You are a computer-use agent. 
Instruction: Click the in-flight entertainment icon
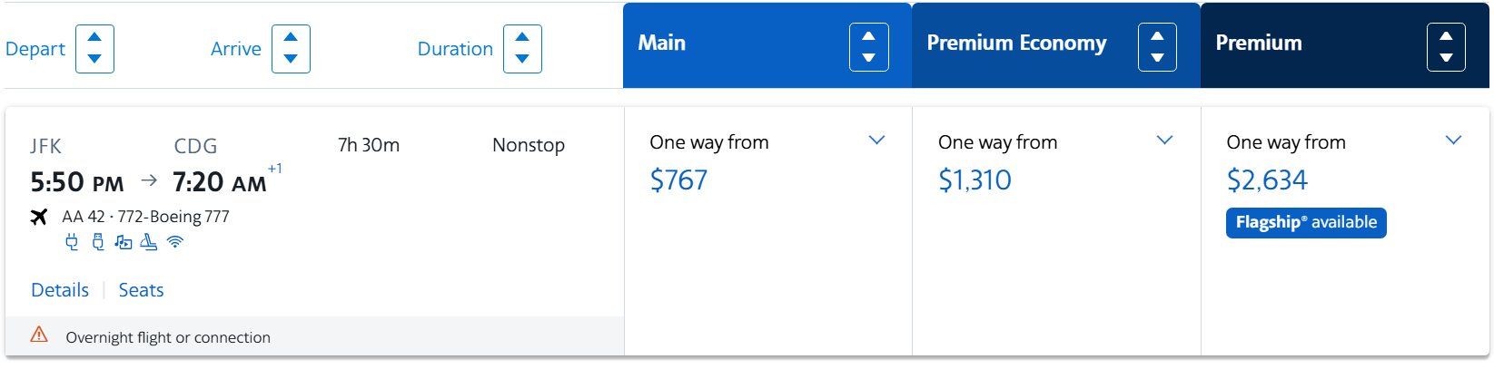124,242
